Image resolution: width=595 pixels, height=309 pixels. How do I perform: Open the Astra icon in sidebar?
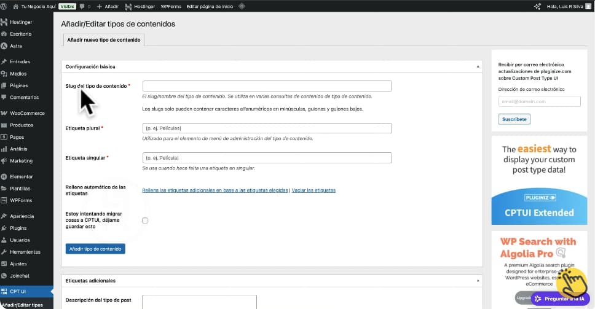pos(4,46)
